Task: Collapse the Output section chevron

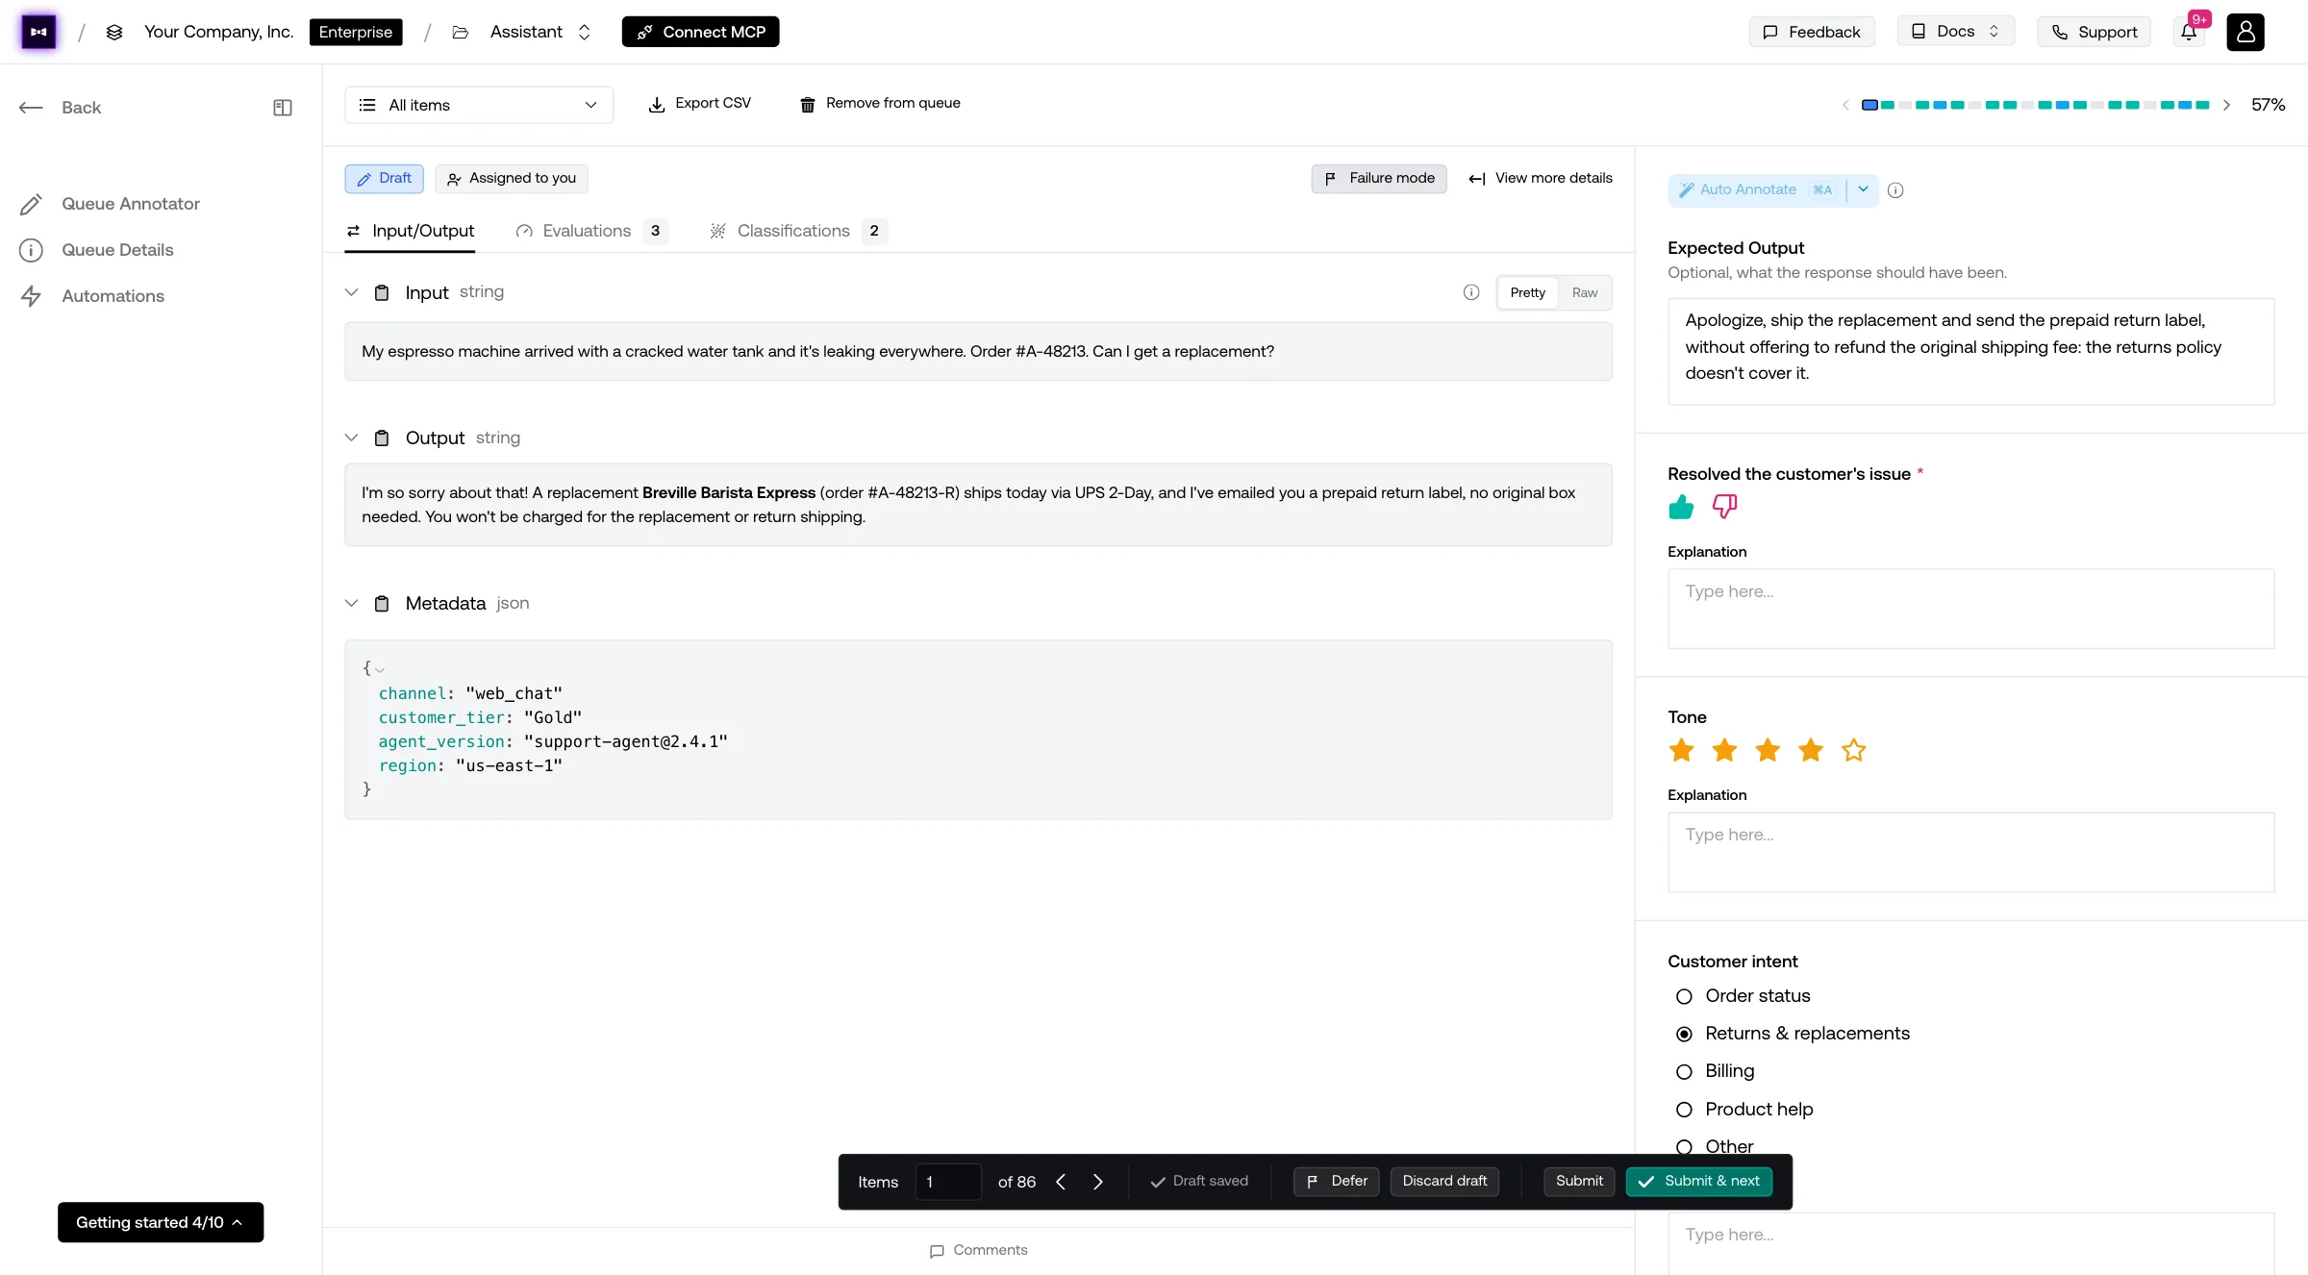Action: [x=351, y=437]
